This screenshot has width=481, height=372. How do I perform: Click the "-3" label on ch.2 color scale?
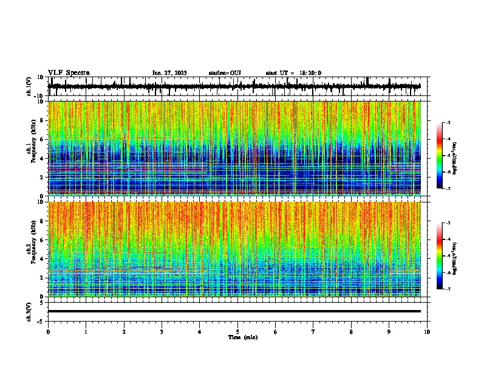(448, 223)
